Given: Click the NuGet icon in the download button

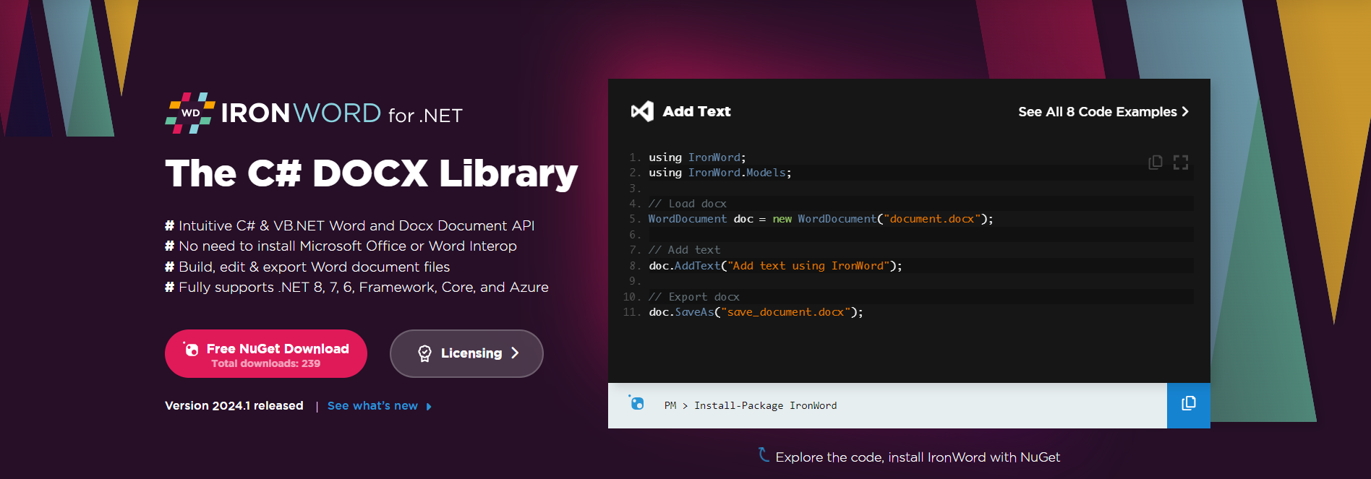Looking at the screenshot, I should [191, 350].
